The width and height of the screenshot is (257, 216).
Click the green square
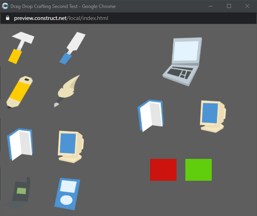199,170
